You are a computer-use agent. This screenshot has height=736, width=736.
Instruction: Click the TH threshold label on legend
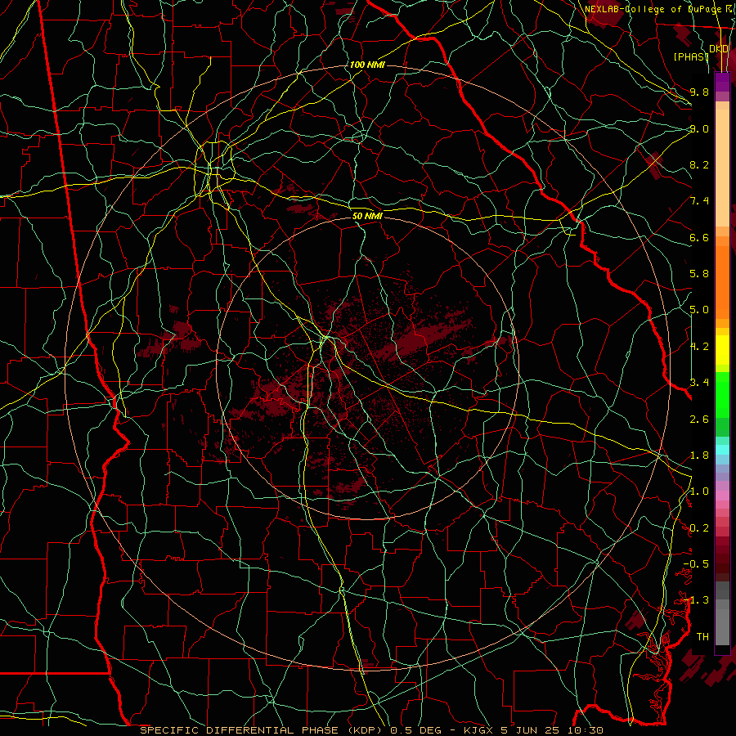click(702, 636)
